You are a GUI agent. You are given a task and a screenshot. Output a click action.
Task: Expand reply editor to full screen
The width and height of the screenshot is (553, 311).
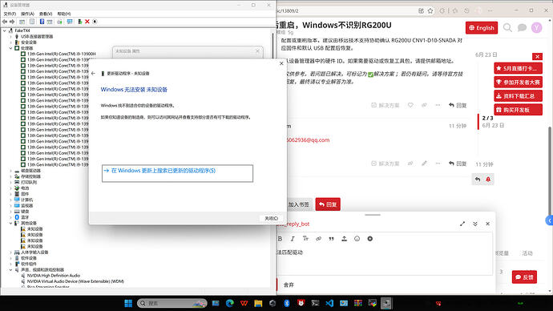(462, 224)
